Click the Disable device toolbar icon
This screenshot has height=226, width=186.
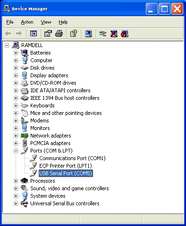coord(125,34)
